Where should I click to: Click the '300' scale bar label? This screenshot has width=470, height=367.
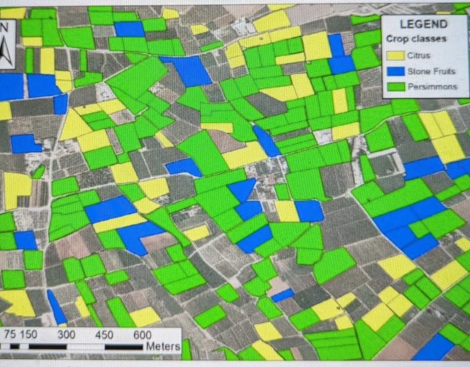click(66, 335)
